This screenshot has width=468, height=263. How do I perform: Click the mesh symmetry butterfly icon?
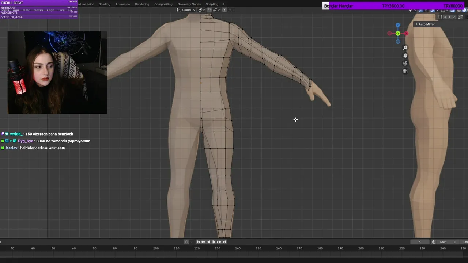point(440,17)
